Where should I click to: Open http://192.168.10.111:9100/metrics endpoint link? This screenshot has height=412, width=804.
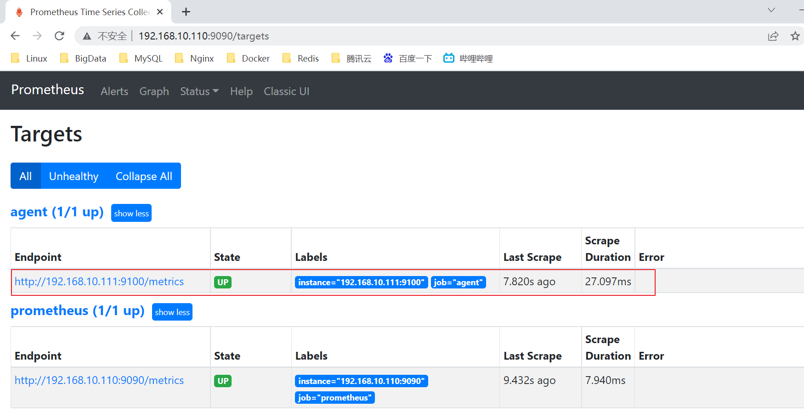[99, 282]
